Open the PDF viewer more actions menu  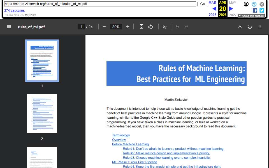pos(260,27)
